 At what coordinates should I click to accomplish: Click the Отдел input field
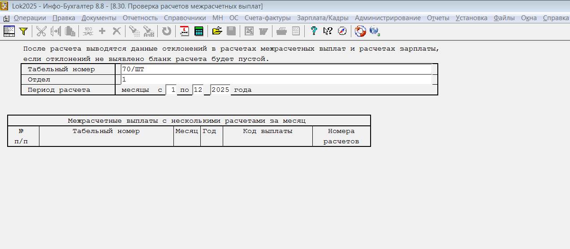coord(276,80)
